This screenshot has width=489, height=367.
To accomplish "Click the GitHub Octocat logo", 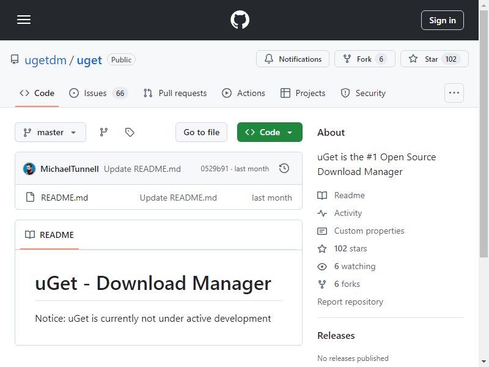I will pos(240,20).
